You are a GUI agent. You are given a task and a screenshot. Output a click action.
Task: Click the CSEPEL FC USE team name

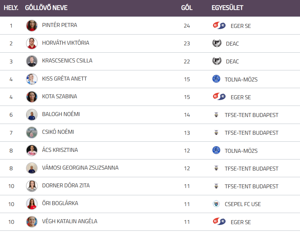[243, 204]
